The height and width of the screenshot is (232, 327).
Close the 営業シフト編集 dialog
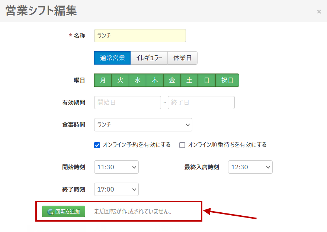(319, 12)
